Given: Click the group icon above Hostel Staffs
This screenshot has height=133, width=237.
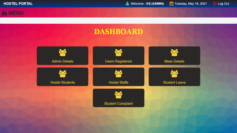Looking at the screenshot, I should [x=118, y=74].
